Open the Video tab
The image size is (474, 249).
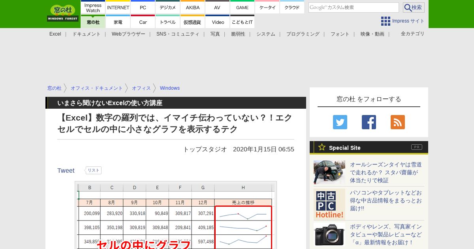pos(217,22)
